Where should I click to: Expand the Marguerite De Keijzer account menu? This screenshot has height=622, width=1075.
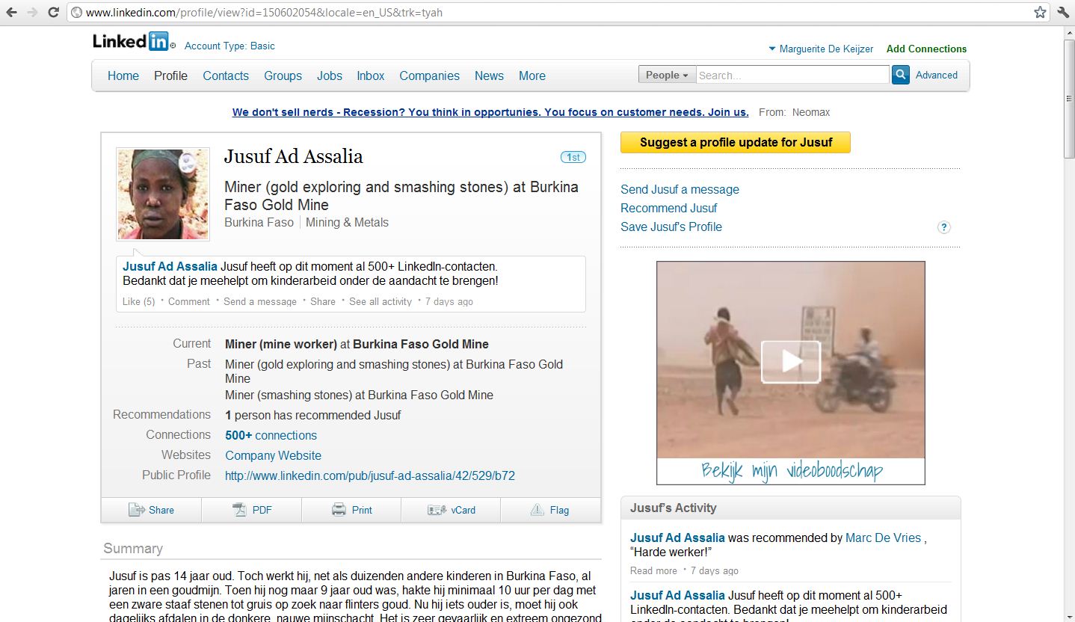click(x=821, y=49)
